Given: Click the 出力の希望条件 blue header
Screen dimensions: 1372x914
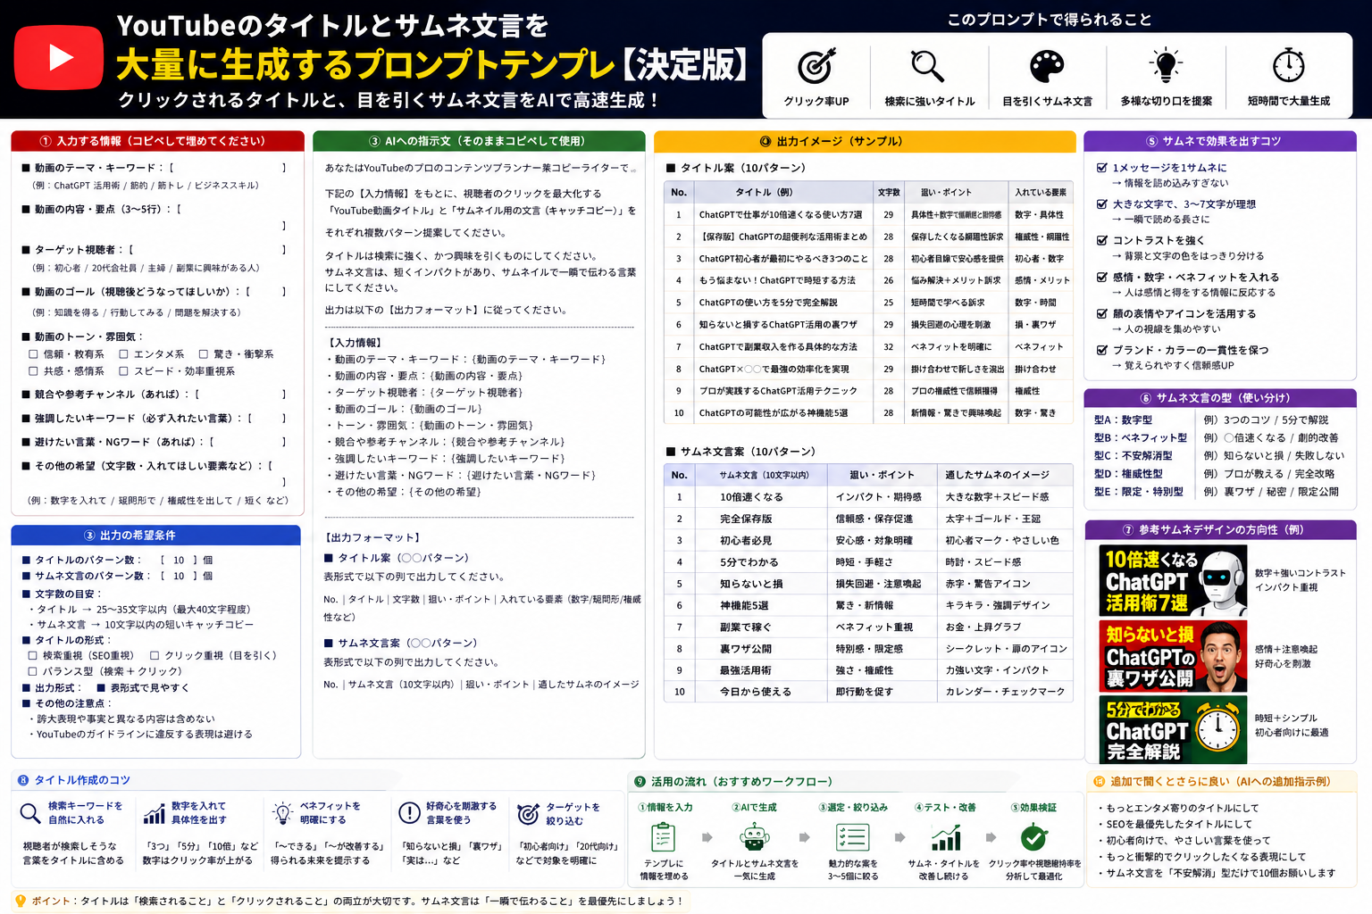Looking at the screenshot, I should pos(155,535).
